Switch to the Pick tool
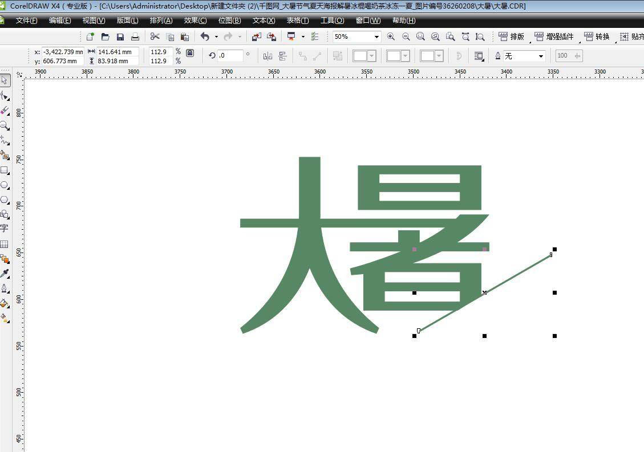Image resolution: width=644 pixels, height=452 pixels. pos(6,80)
